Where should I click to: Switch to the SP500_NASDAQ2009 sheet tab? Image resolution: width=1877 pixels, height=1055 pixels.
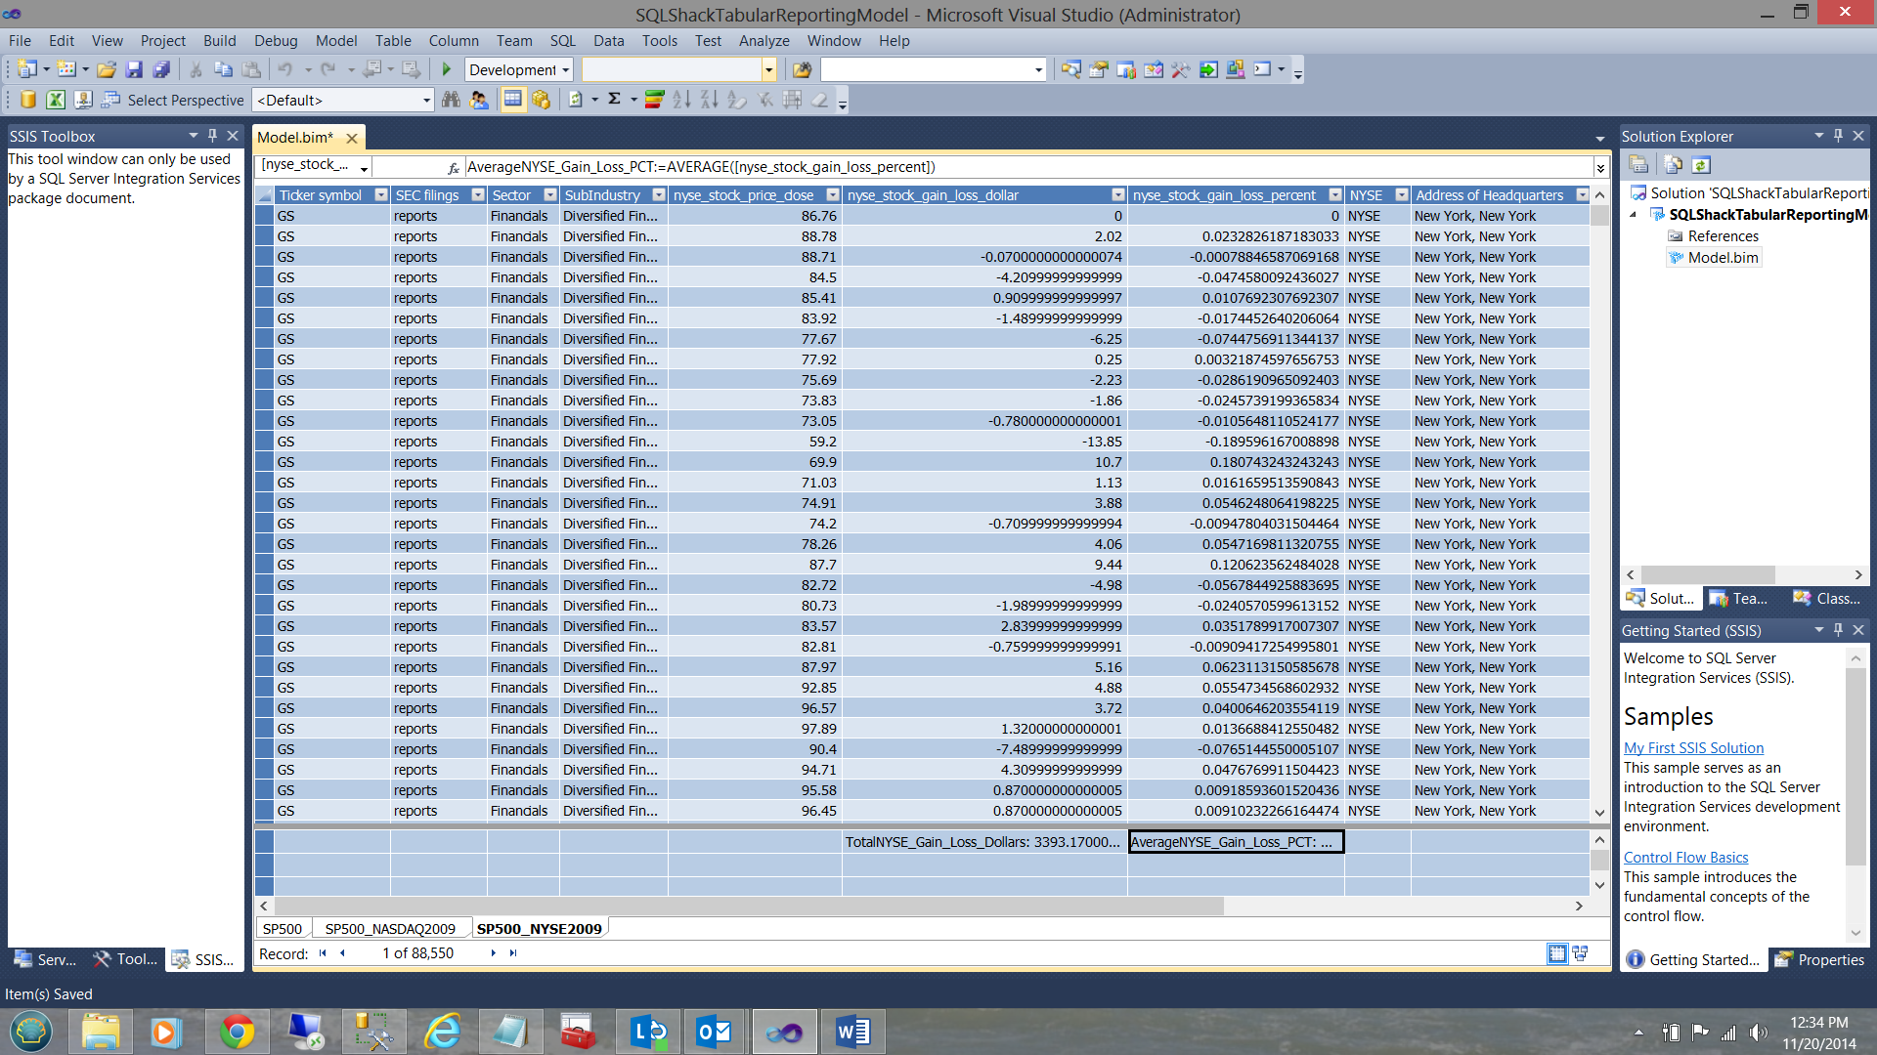tap(390, 928)
